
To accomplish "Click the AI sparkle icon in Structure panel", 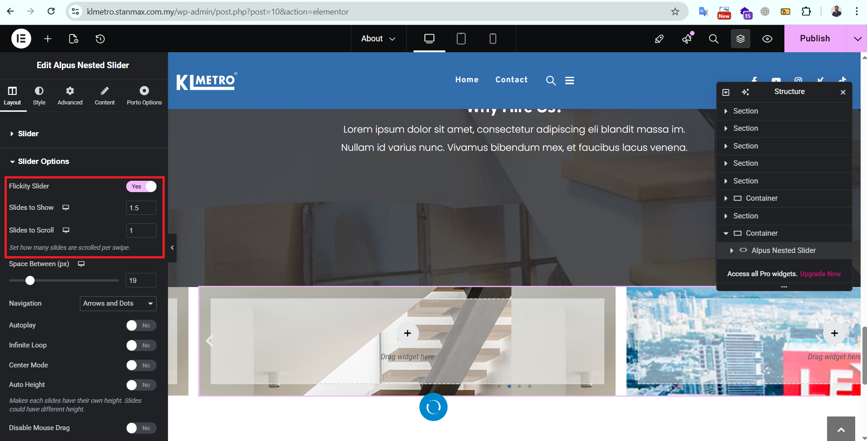I will (x=745, y=92).
